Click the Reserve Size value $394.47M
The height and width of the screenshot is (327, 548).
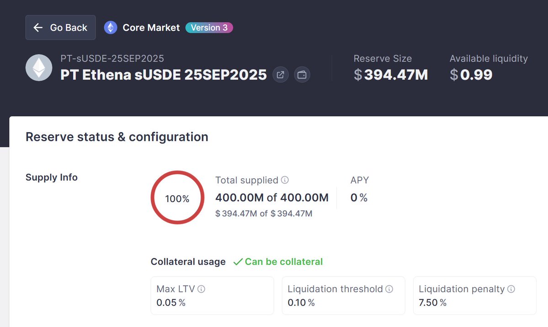pos(391,75)
